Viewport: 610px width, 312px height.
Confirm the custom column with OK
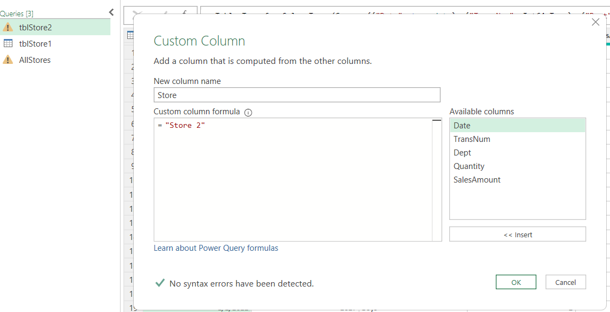516,282
